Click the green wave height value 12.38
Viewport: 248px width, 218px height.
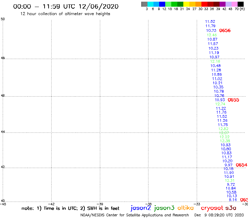(x=225, y=141)
